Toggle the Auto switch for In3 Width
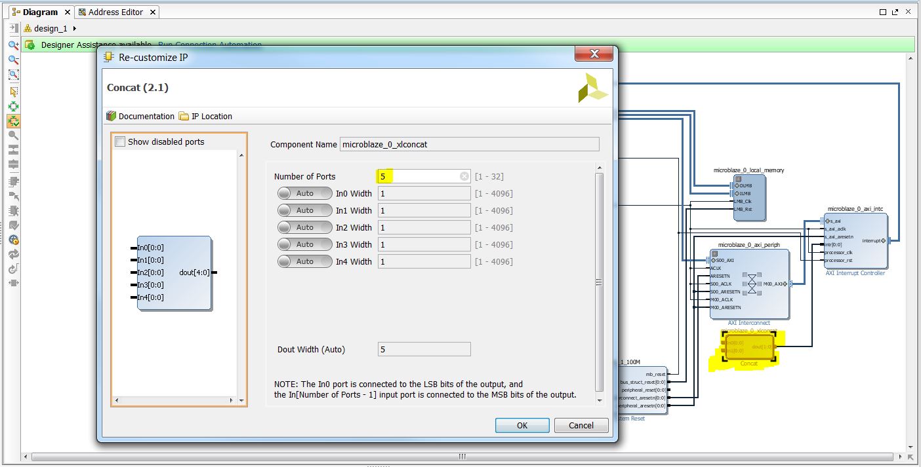Image resolution: width=921 pixels, height=467 pixels. [x=305, y=244]
